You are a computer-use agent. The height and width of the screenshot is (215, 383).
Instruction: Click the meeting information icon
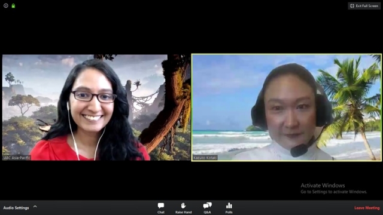pyautogui.click(x=6, y=5)
